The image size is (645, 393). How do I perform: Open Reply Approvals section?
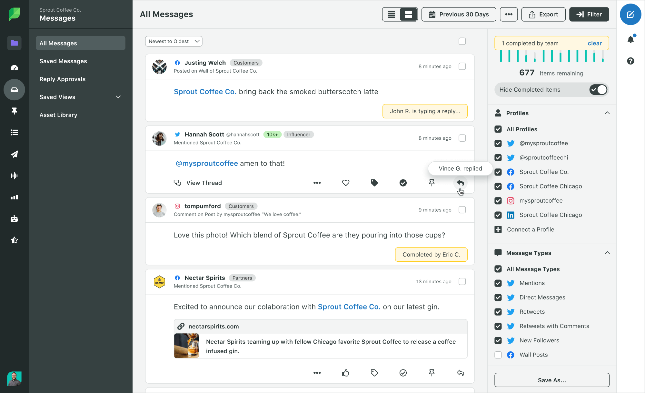point(62,79)
